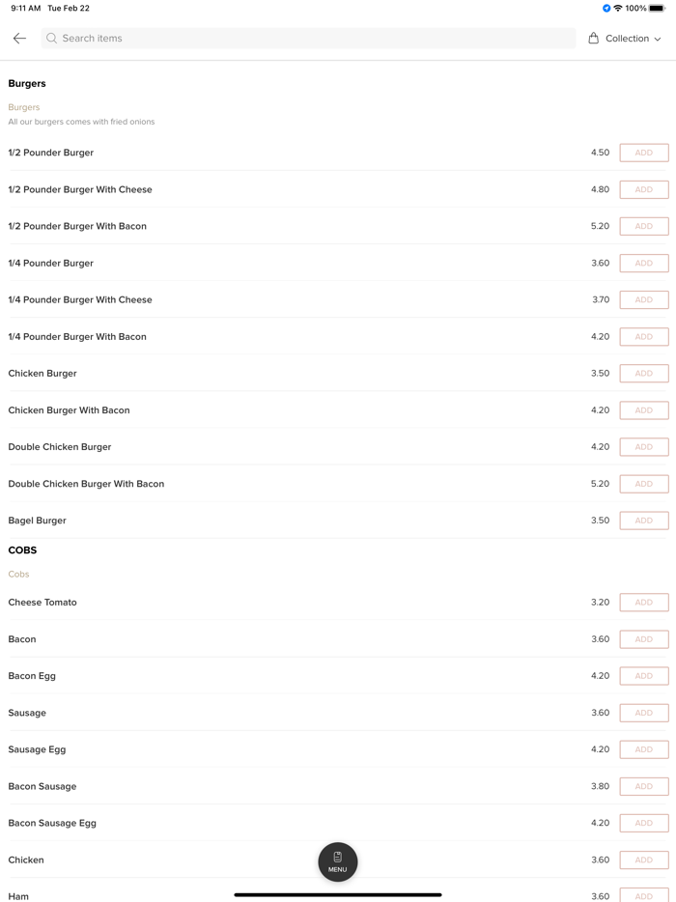Add Bacon Sausage Egg cob
The width and height of the screenshot is (676, 902).
tap(643, 823)
